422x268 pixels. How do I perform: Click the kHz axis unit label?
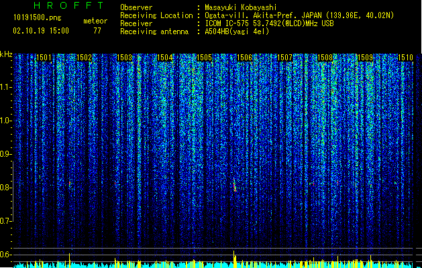tap(6, 54)
